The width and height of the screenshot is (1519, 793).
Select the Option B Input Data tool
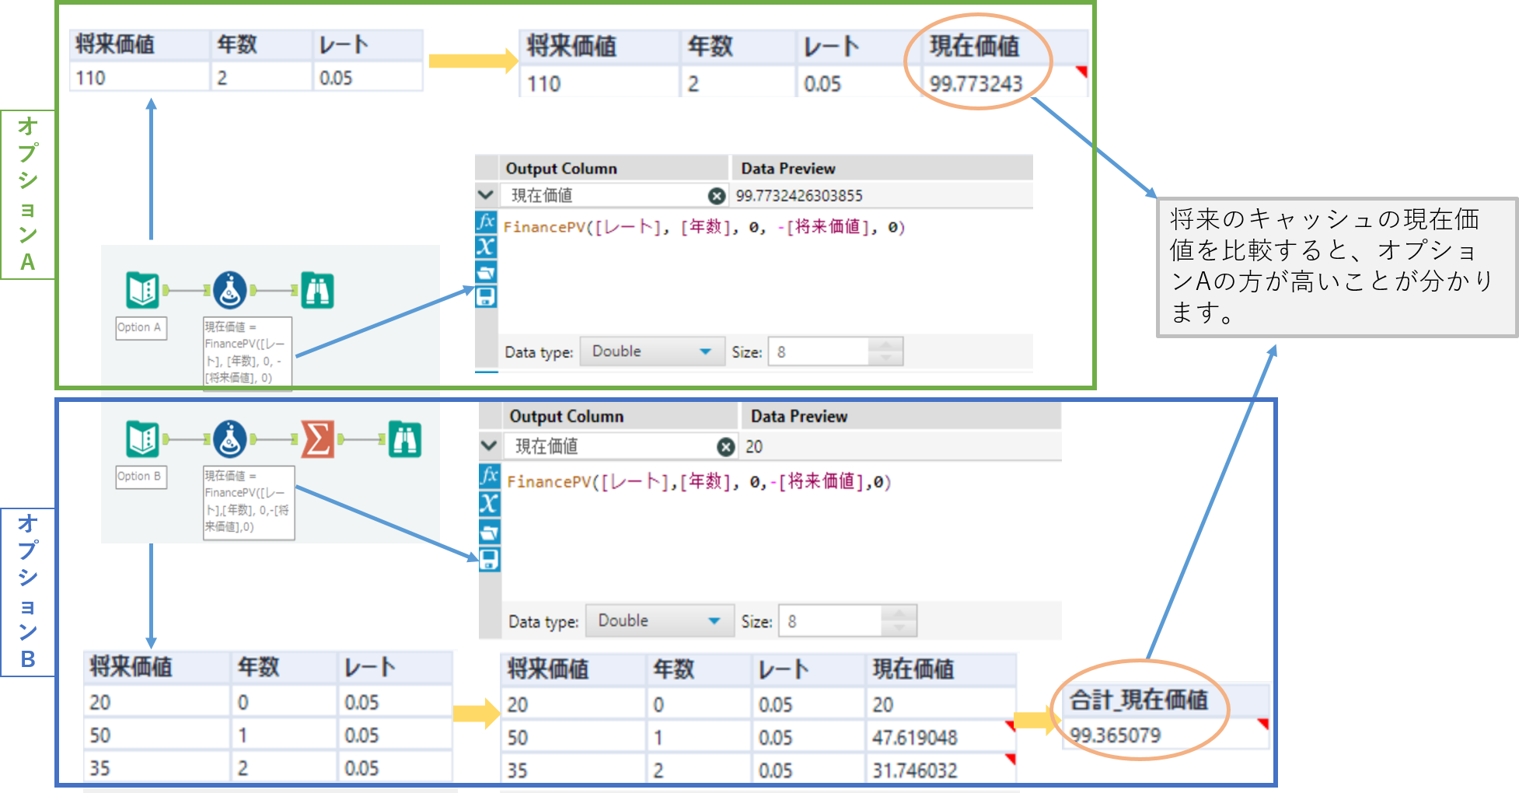coord(142,439)
